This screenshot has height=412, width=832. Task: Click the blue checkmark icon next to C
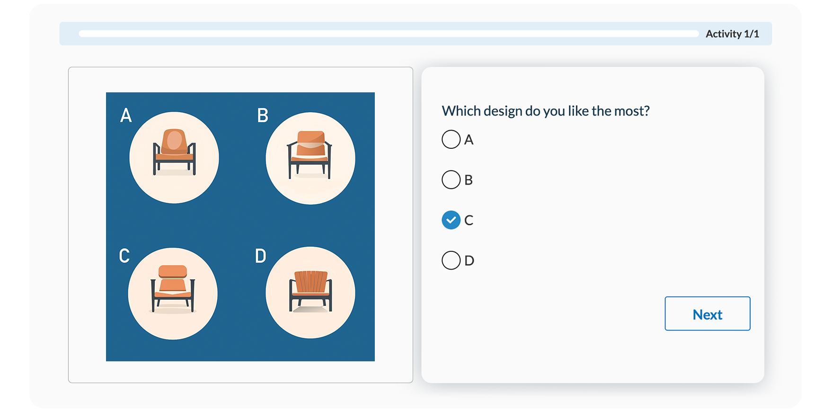[451, 220]
